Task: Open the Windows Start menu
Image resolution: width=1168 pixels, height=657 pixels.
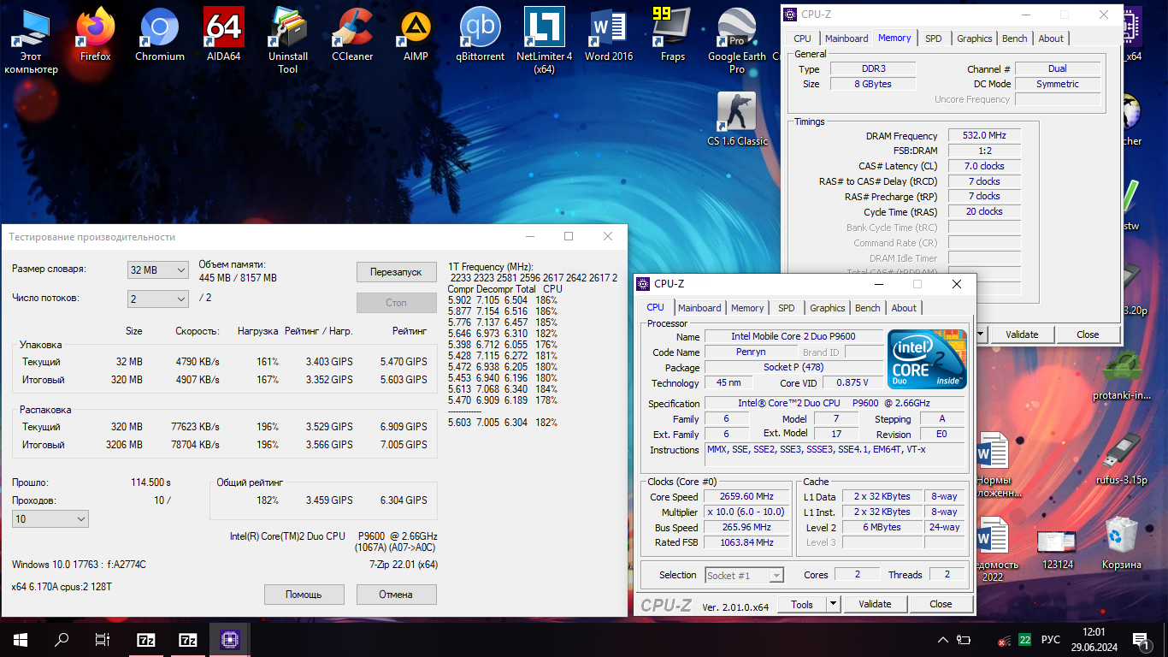Action: 21,639
